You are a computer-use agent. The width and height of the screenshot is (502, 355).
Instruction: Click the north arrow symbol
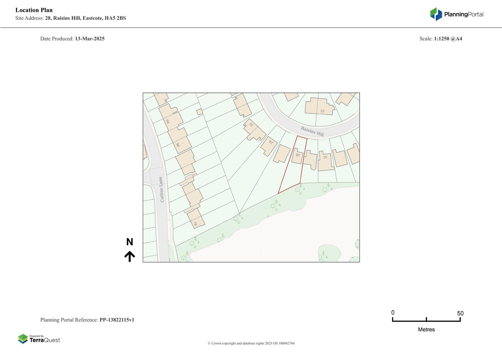(x=130, y=256)
